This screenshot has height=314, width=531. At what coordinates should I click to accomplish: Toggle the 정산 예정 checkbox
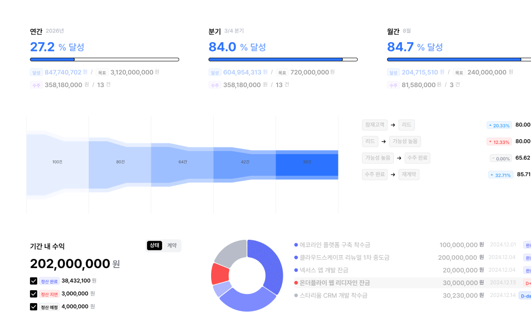click(x=34, y=307)
